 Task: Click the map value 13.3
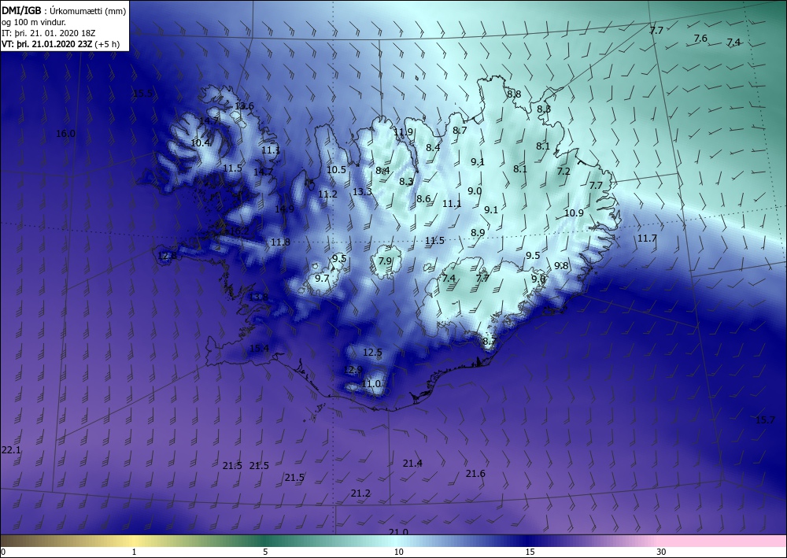tap(362, 192)
